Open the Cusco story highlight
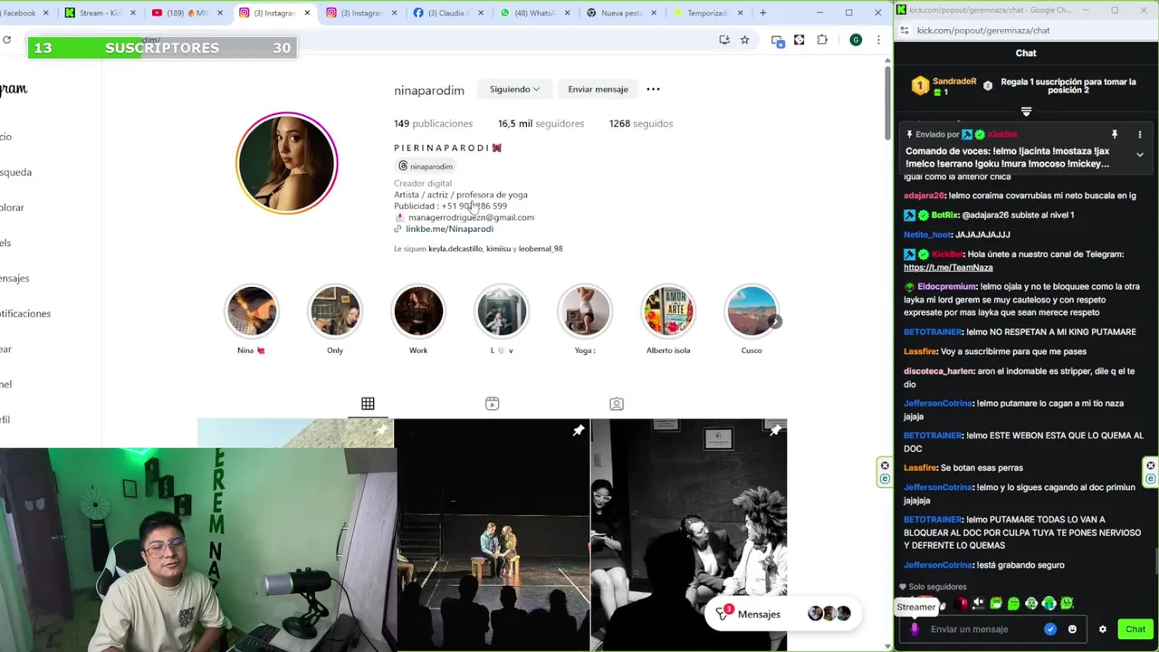Viewport: 1159px width, 652px height. [752, 312]
